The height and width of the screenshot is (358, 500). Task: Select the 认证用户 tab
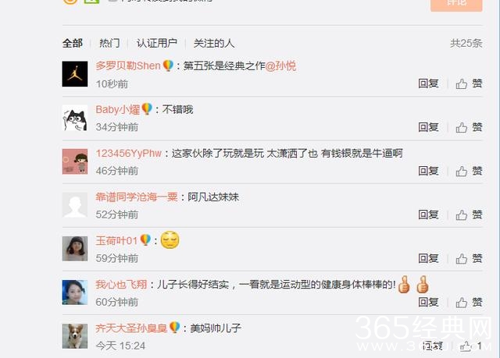(x=156, y=43)
